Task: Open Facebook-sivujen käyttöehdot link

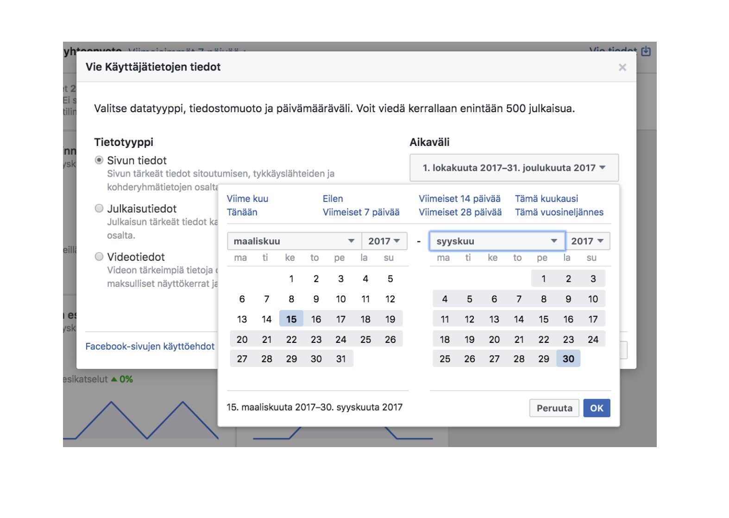Action: [x=150, y=347]
